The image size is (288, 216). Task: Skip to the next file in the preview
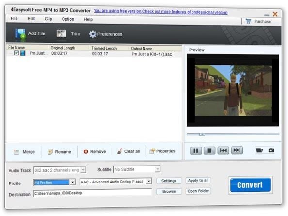[237, 150]
